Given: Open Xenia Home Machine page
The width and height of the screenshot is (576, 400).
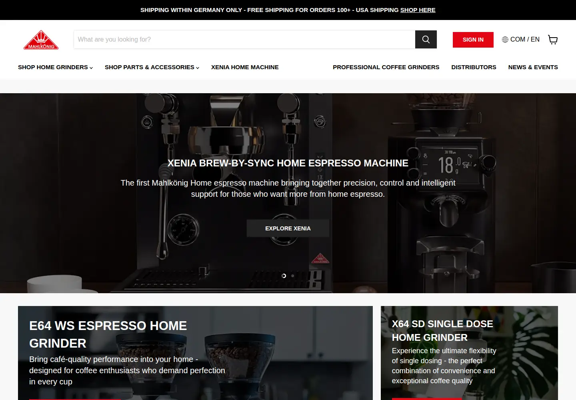Looking at the screenshot, I should tap(245, 67).
